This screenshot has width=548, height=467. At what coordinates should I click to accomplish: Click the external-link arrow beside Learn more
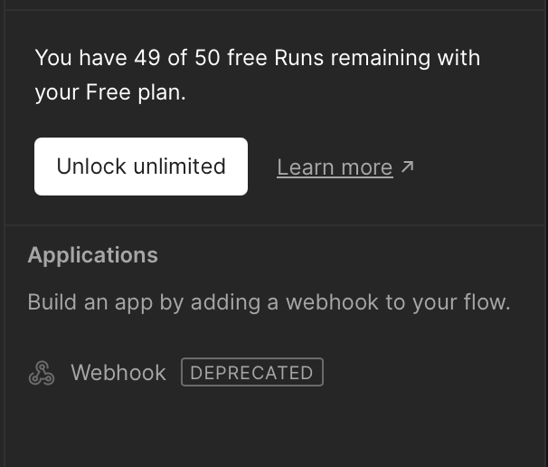click(408, 167)
